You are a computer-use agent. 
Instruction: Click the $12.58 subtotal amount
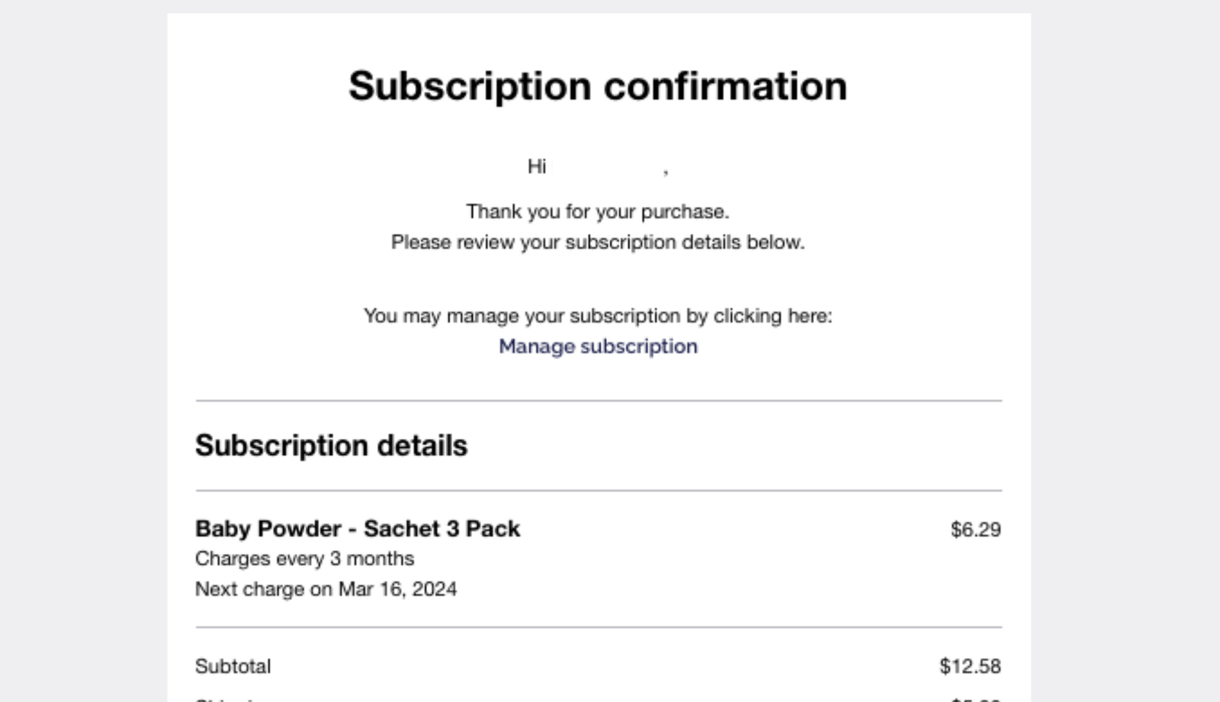tap(970, 666)
